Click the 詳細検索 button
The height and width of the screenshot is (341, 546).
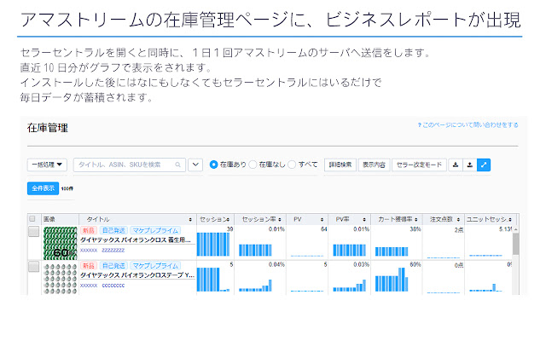point(340,165)
